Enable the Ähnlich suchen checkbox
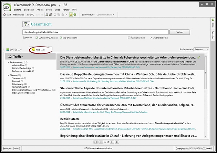 (130, 38)
